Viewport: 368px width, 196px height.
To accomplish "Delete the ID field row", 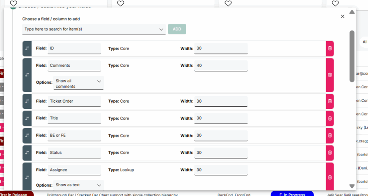I will (x=330, y=48).
